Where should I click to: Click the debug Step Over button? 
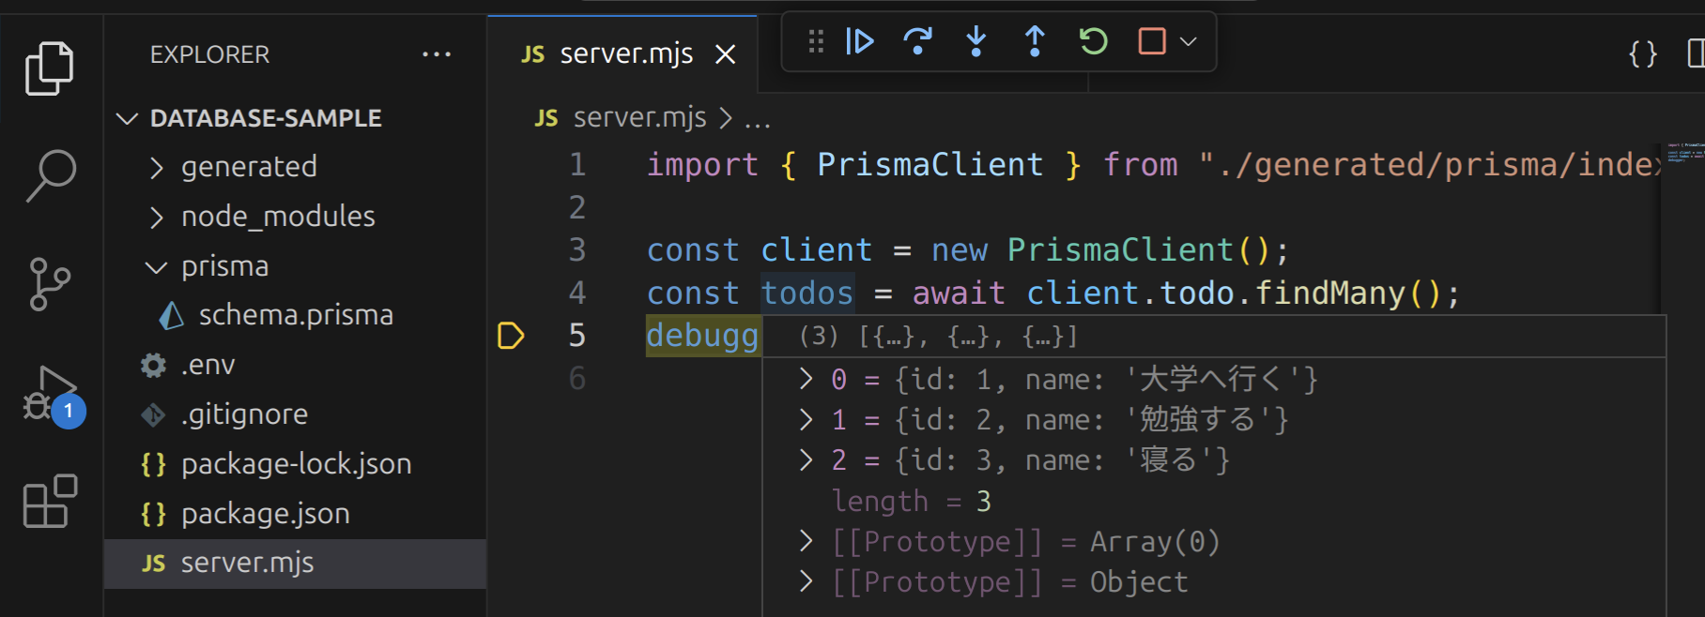tap(917, 41)
